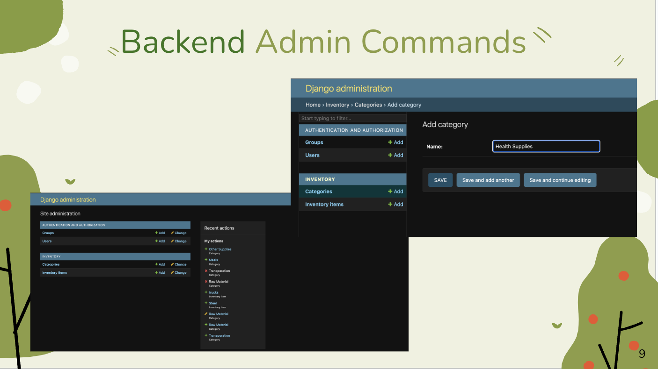The height and width of the screenshot is (369, 658).
Task: Open Other Supplies in Recent actions
Action: (220, 249)
